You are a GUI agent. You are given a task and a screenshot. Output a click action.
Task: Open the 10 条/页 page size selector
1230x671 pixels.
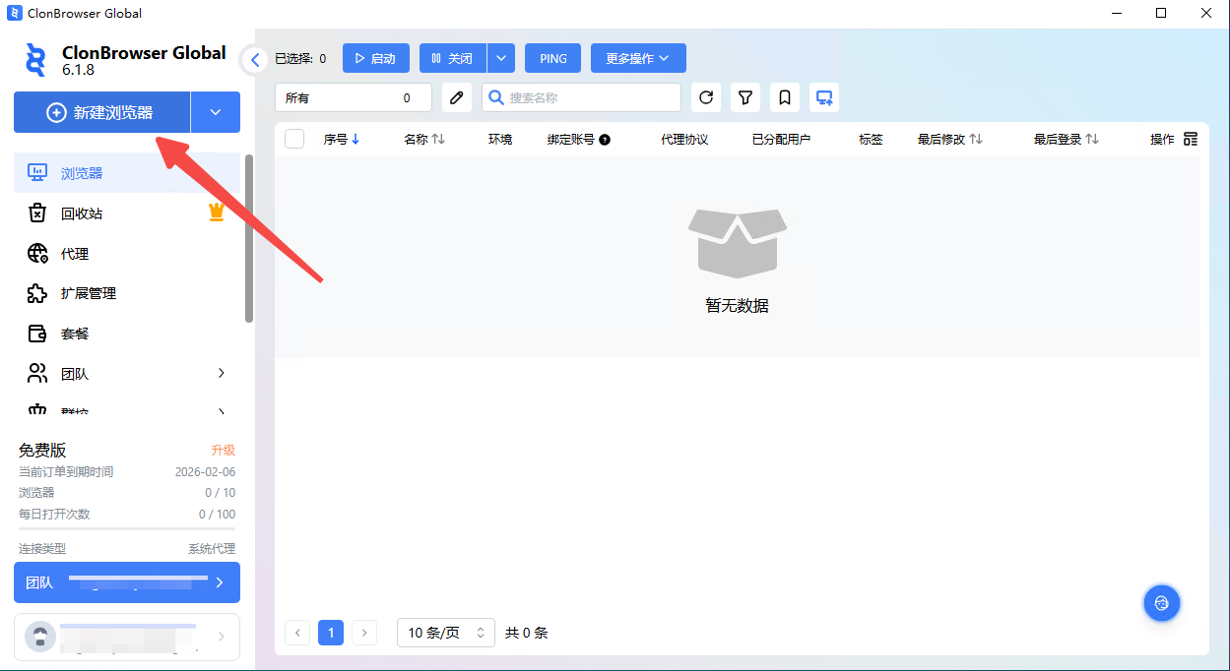coord(445,633)
